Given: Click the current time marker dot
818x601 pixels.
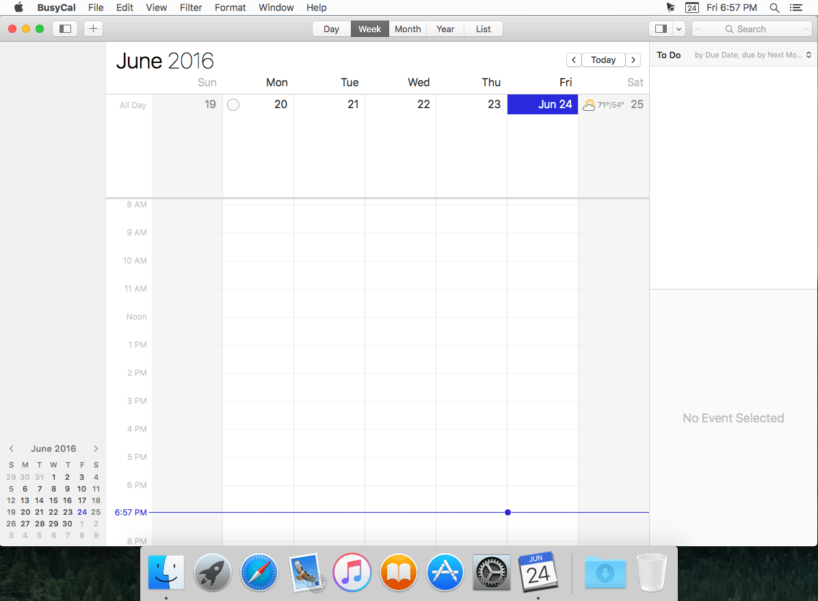Looking at the screenshot, I should tap(507, 512).
